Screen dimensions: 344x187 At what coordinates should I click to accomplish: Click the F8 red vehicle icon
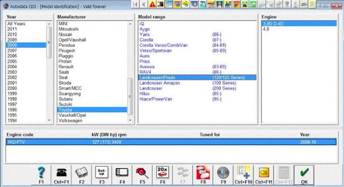(202, 173)
